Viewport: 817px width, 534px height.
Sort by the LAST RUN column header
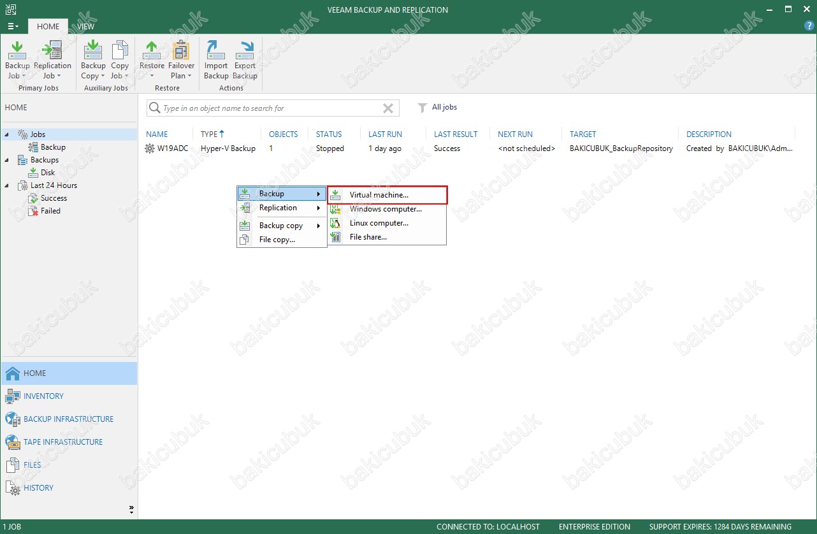(385, 134)
